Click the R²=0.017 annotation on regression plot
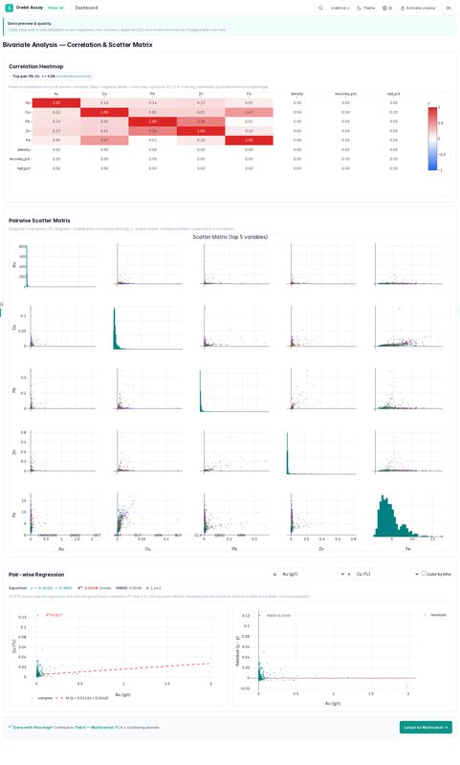 pyautogui.click(x=55, y=615)
